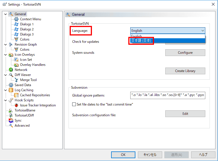The height and width of the screenshot is (161, 218).
Task: Select the Dialogs 2 tree item
Action: 27,29
